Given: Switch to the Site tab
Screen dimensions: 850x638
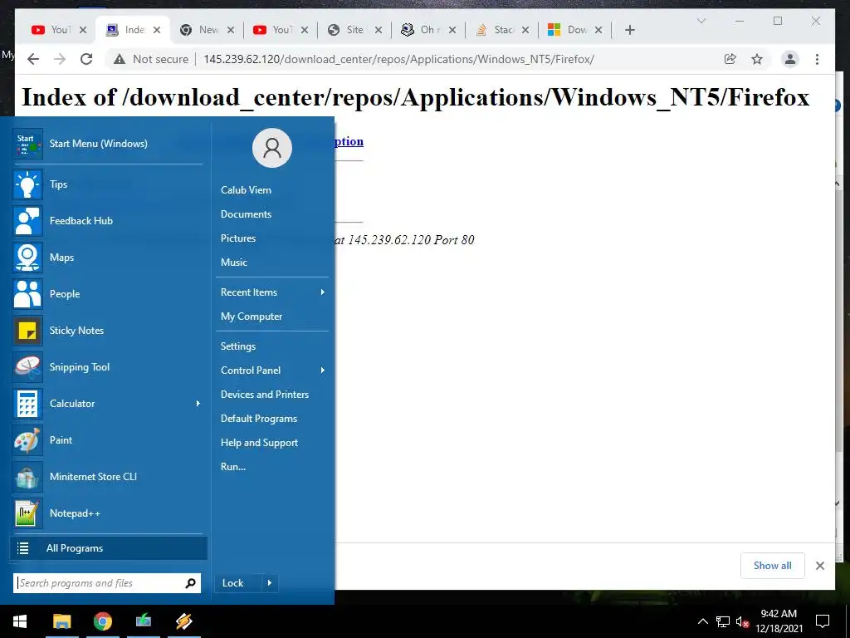Looking at the screenshot, I should (x=348, y=30).
